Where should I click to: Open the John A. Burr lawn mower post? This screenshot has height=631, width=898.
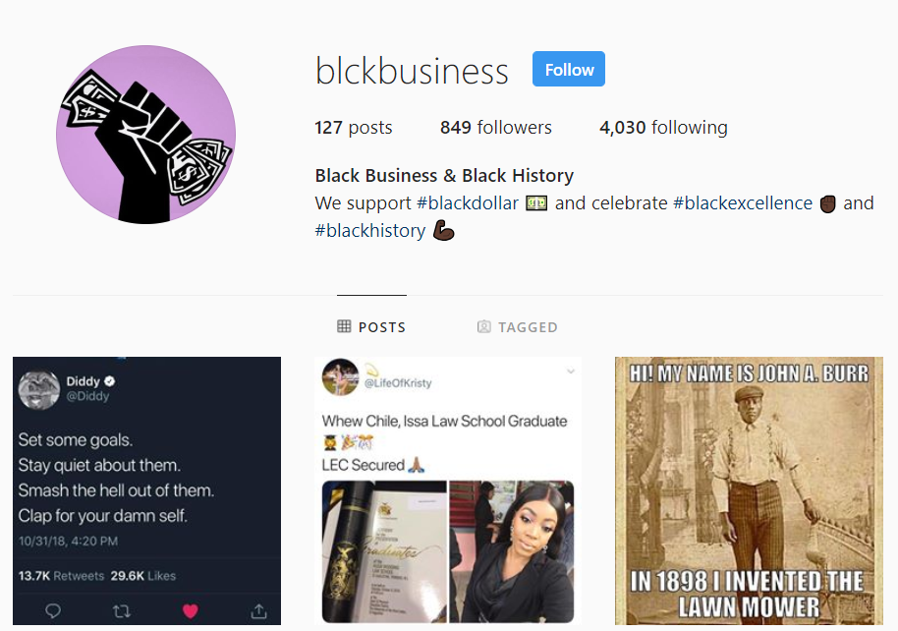coord(749,491)
